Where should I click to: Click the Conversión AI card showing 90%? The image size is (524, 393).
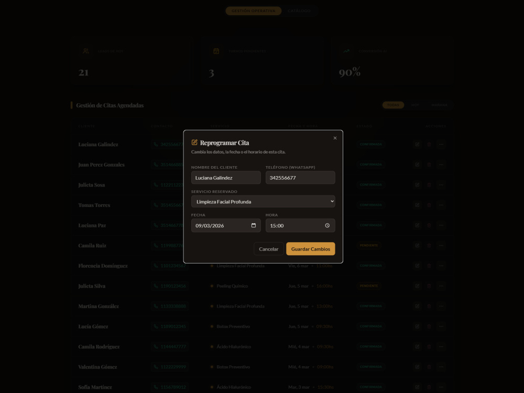392,61
